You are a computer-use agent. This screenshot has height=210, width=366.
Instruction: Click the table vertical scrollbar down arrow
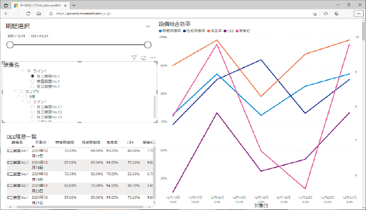[154, 202]
